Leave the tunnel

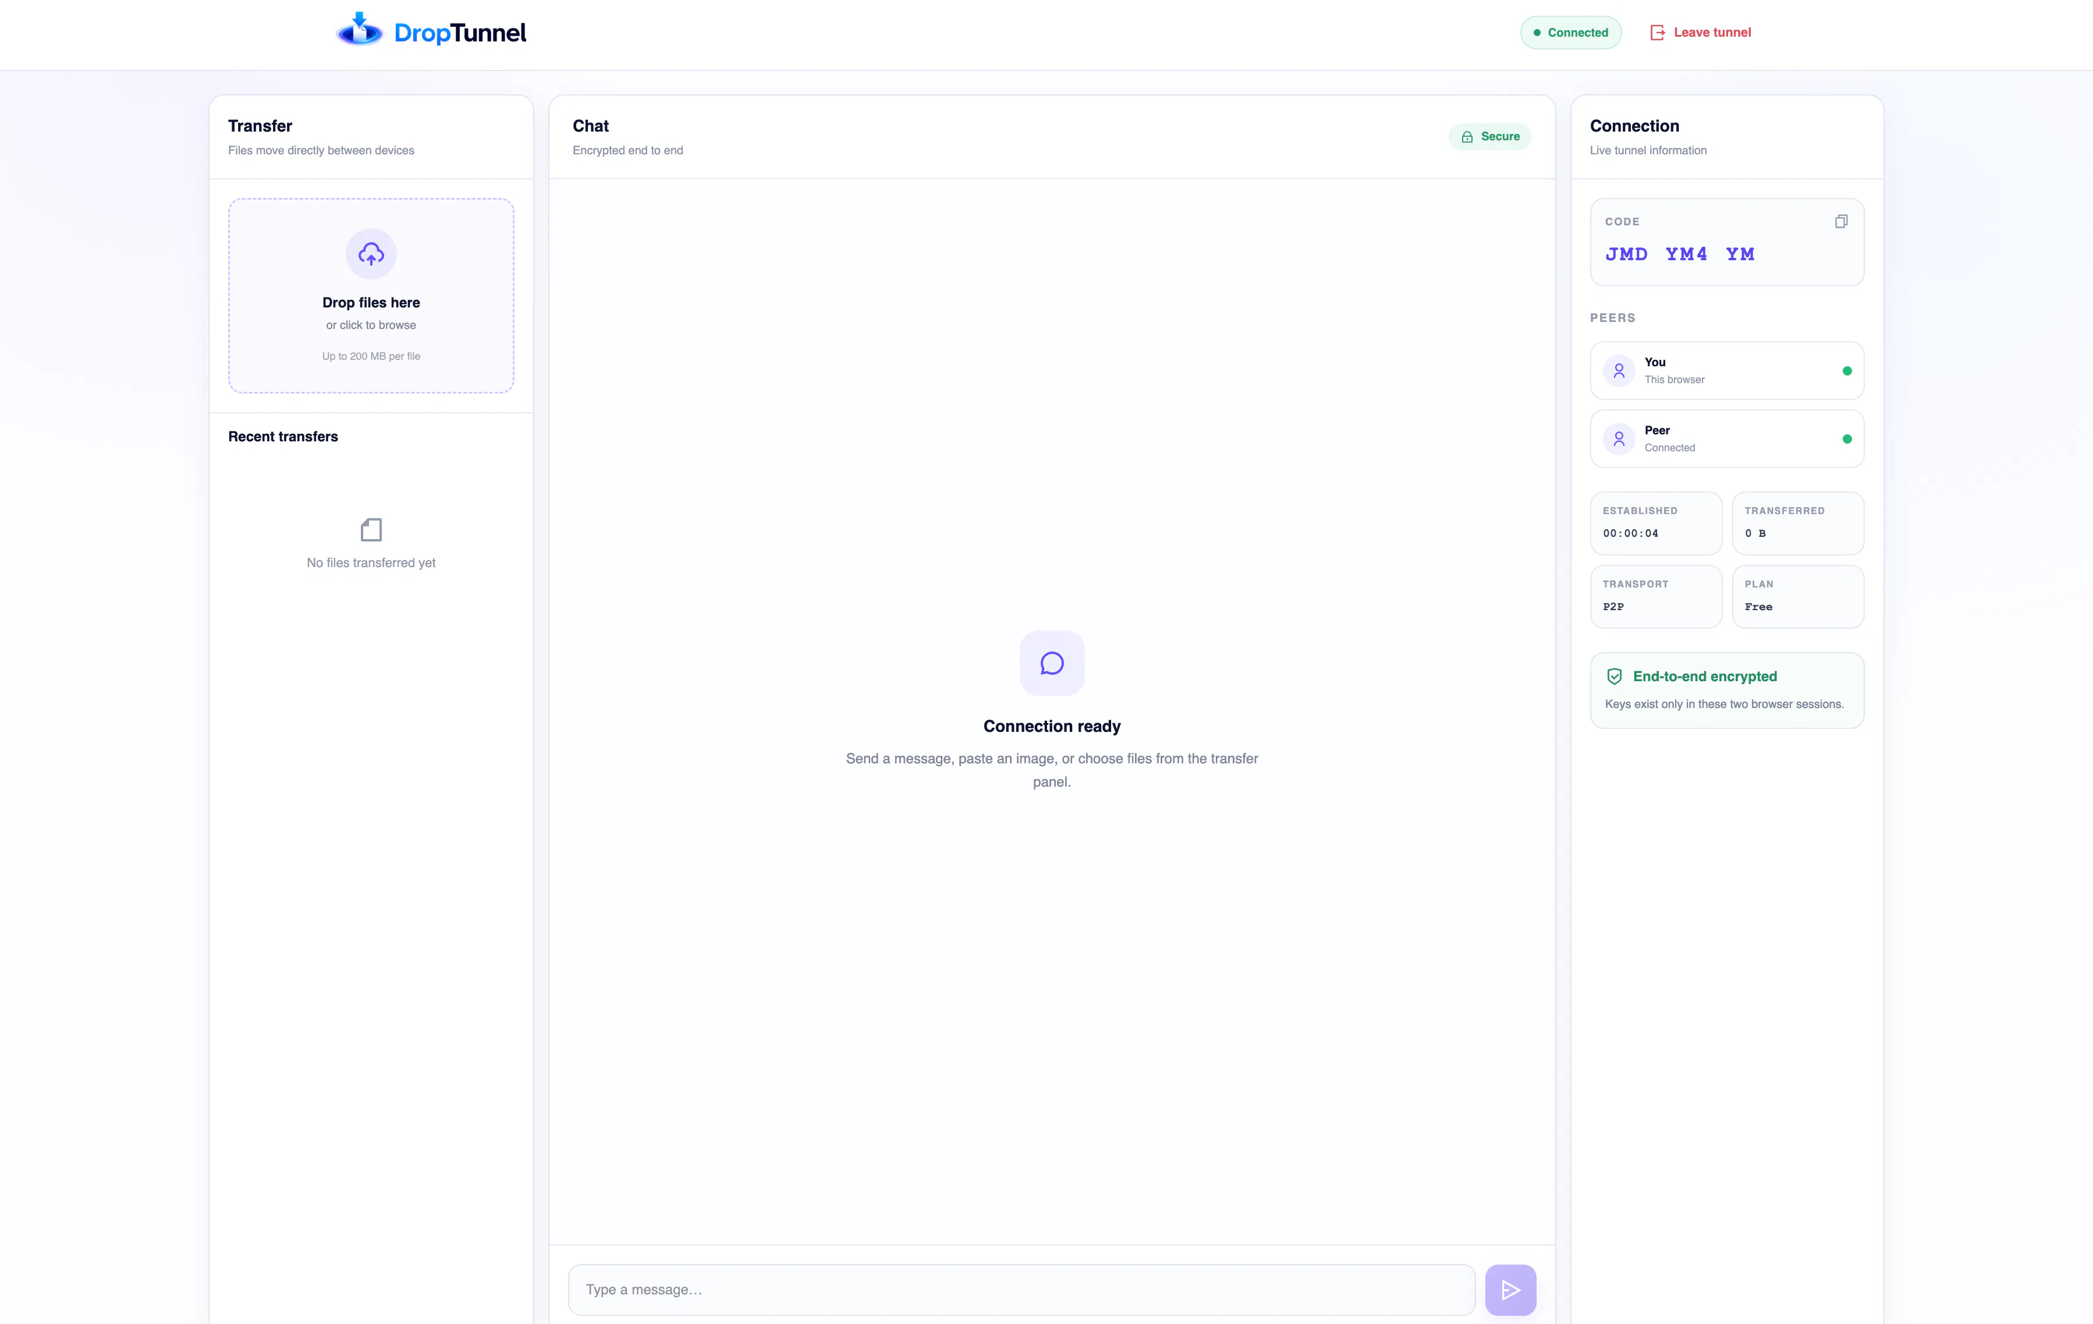(1700, 32)
